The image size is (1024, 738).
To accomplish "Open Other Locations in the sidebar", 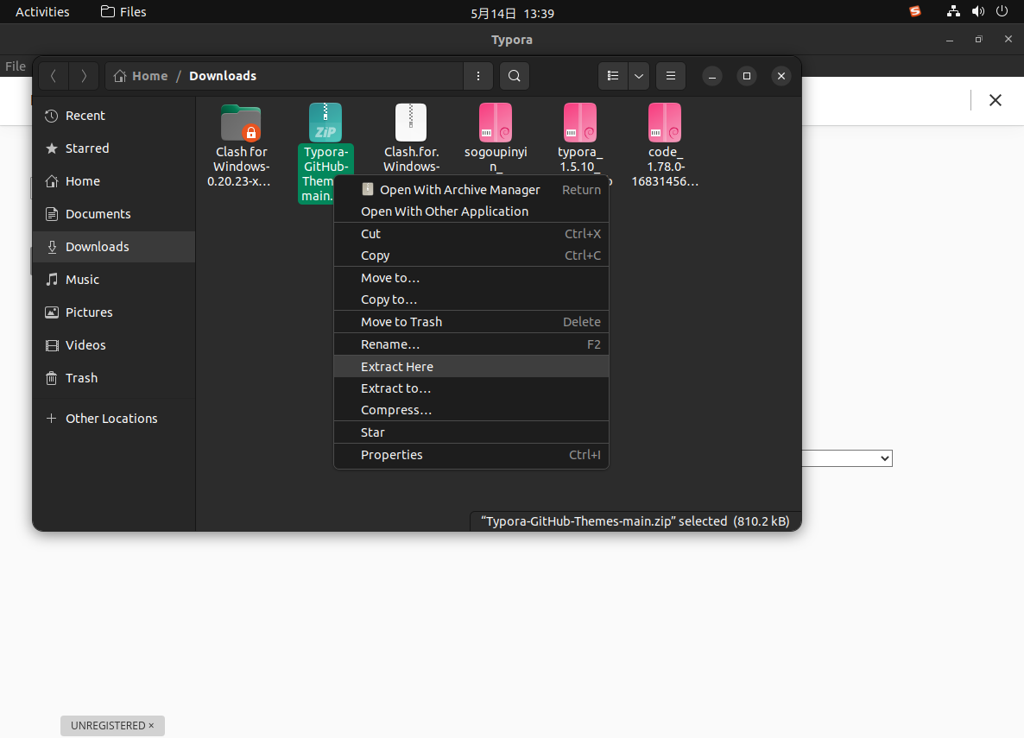I will point(114,419).
